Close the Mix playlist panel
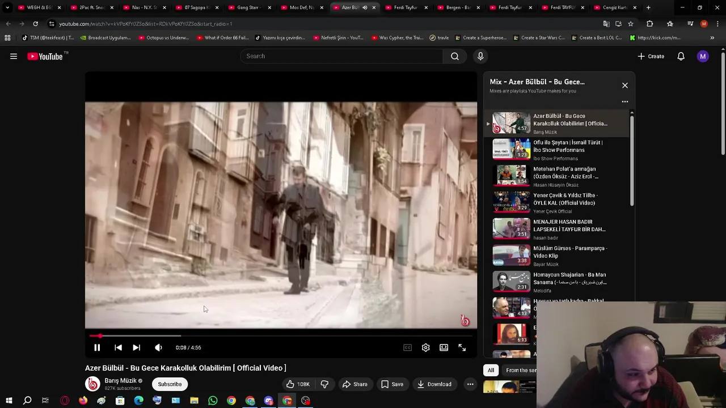Screen dimensions: 726x408 [x=625, y=86]
